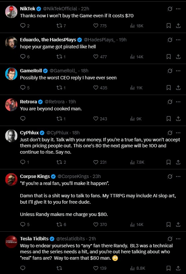
Task: Share Retrora's 'beyond cooked' tweet
Action: (178, 119)
